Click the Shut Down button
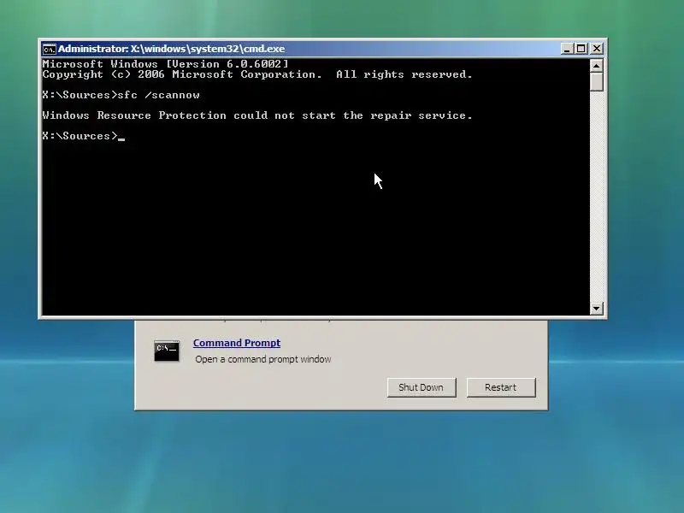Image resolution: width=684 pixels, height=513 pixels. coord(422,387)
